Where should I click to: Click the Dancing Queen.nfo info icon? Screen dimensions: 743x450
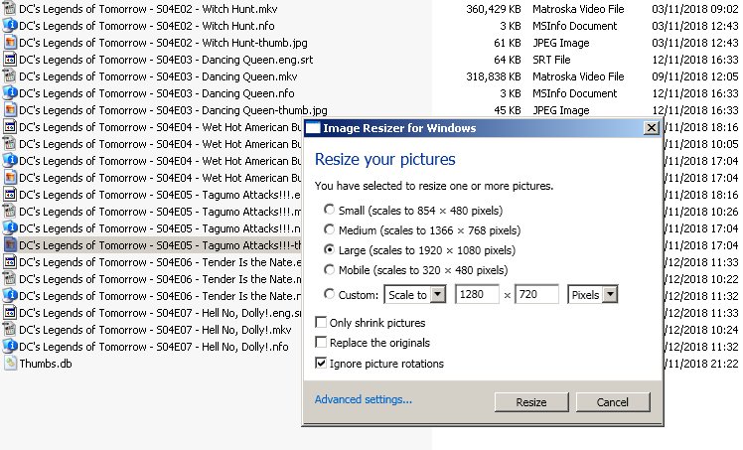point(10,93)
